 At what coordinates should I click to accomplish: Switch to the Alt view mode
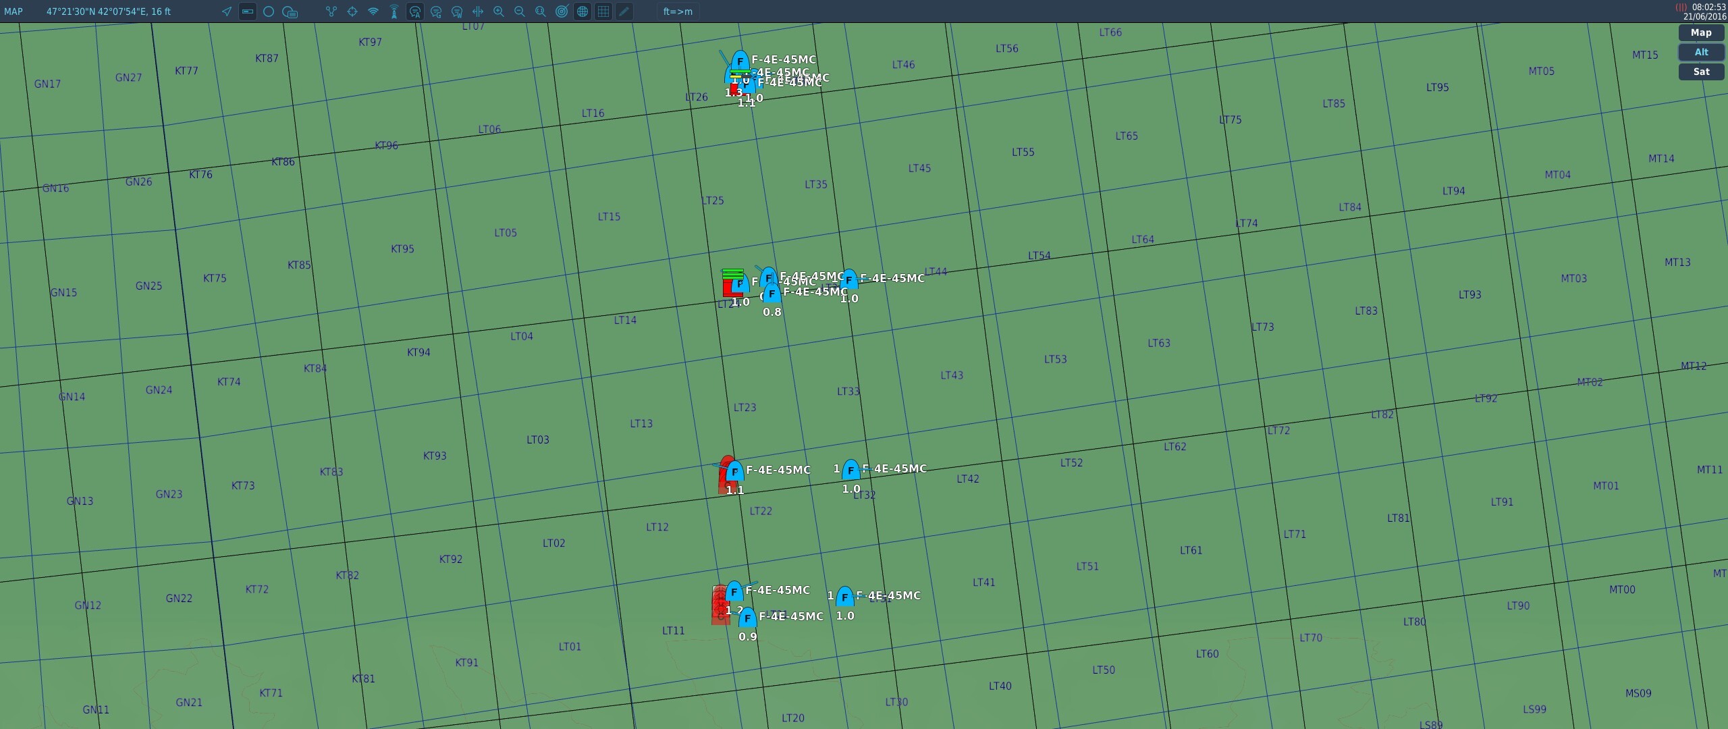click(1701, 52)
